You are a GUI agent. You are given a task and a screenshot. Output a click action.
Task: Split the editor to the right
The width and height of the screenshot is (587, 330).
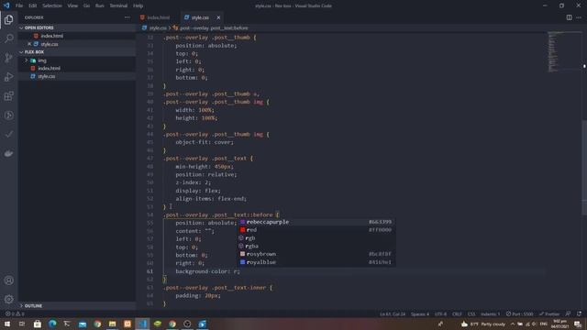[569, 17]
